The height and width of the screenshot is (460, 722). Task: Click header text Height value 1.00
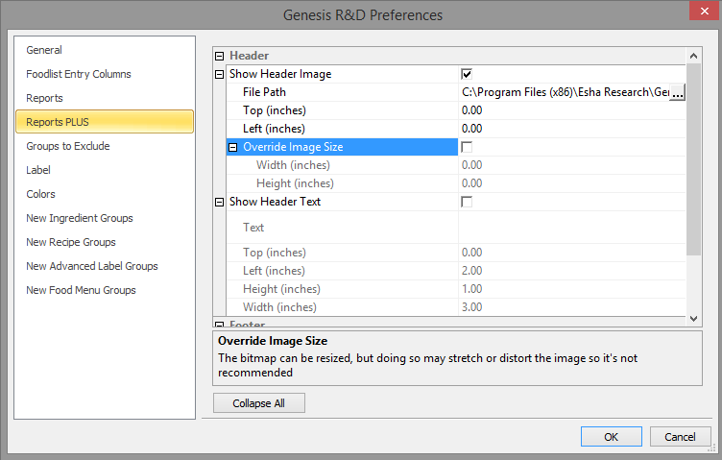[x=472, y=289]
